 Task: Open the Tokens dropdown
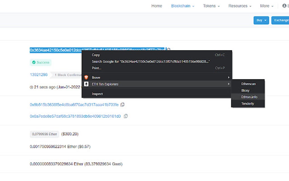[211, 6]
